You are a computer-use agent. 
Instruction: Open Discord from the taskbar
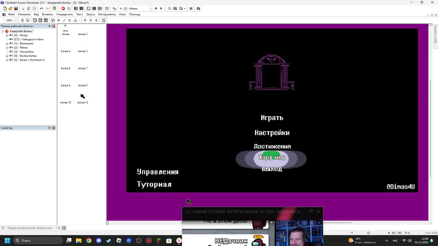[99, 241]
